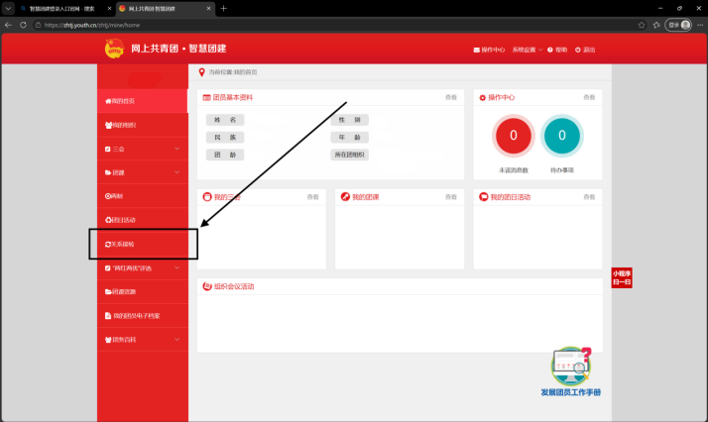Click 退出 to log out
The image size is (708, 422).
tap(585, 50)
